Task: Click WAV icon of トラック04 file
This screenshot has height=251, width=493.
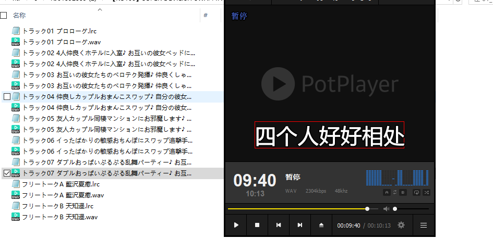Action: coord(16,108)
